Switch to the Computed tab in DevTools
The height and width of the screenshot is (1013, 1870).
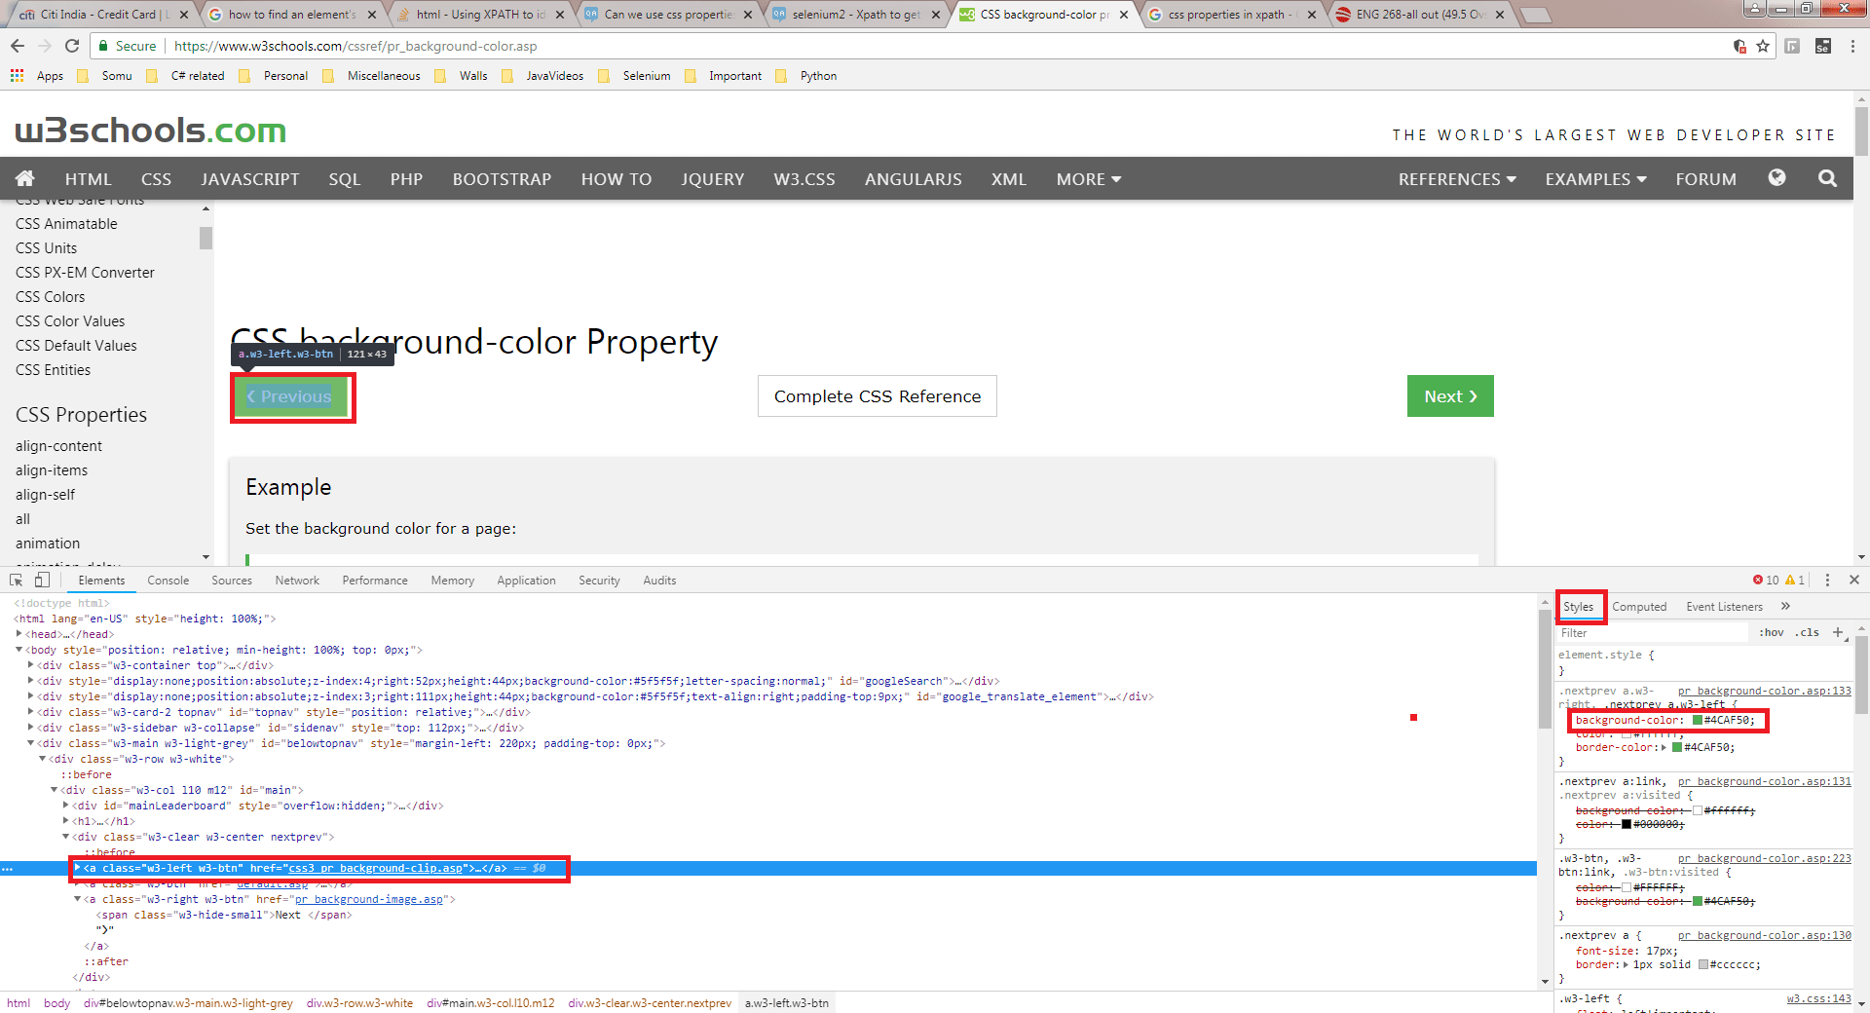point(1638,606)
